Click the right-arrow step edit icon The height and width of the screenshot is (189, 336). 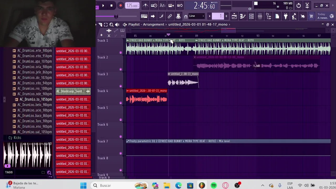[153, 16]
